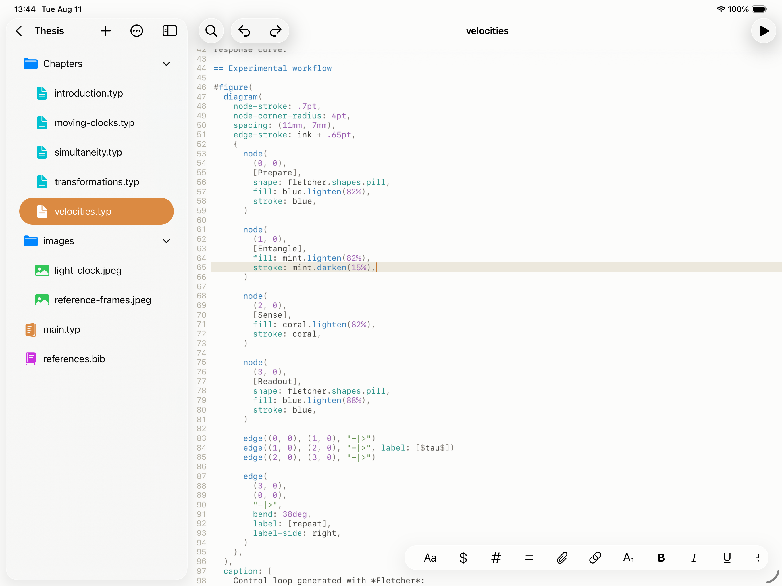782x586 pixels.
Task: Open reference-frames.jpeg image
Action: (x=96, y=300)
